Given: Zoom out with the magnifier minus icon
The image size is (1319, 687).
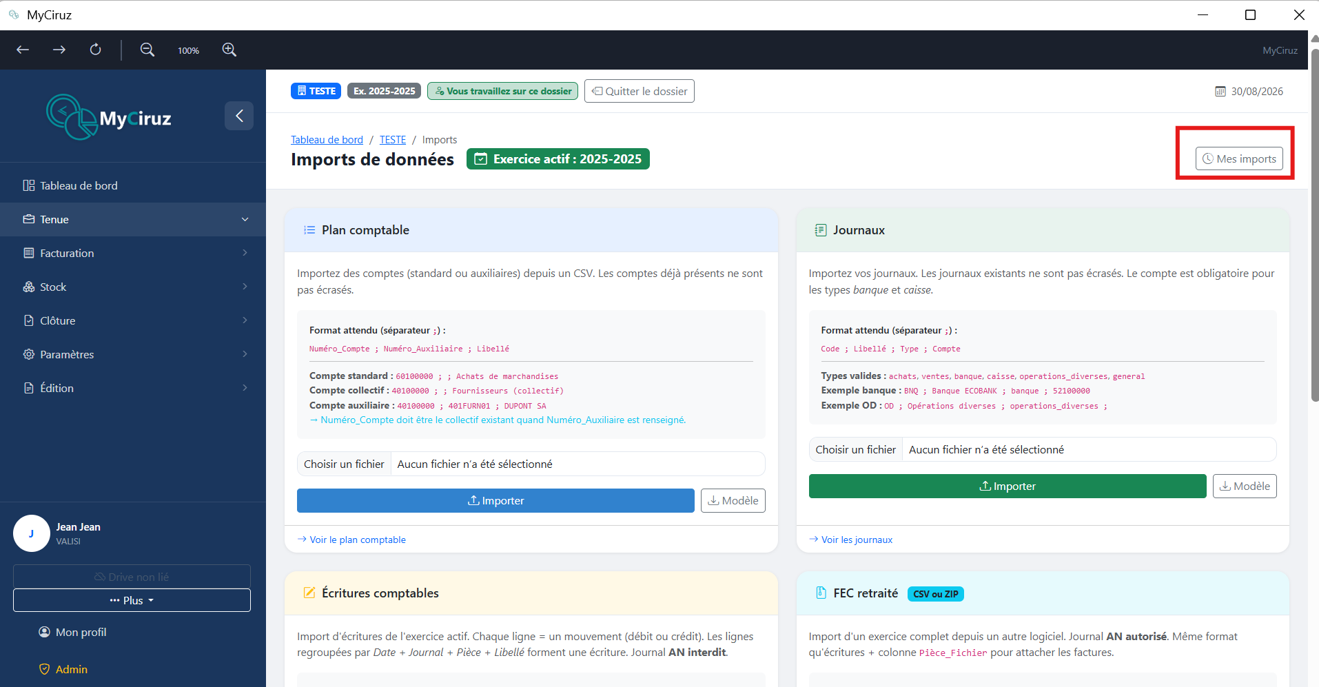Looking at the screenshot, I should click(x=147, y=50).
